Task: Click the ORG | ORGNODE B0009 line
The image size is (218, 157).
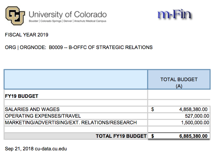Action: point(79,48)
